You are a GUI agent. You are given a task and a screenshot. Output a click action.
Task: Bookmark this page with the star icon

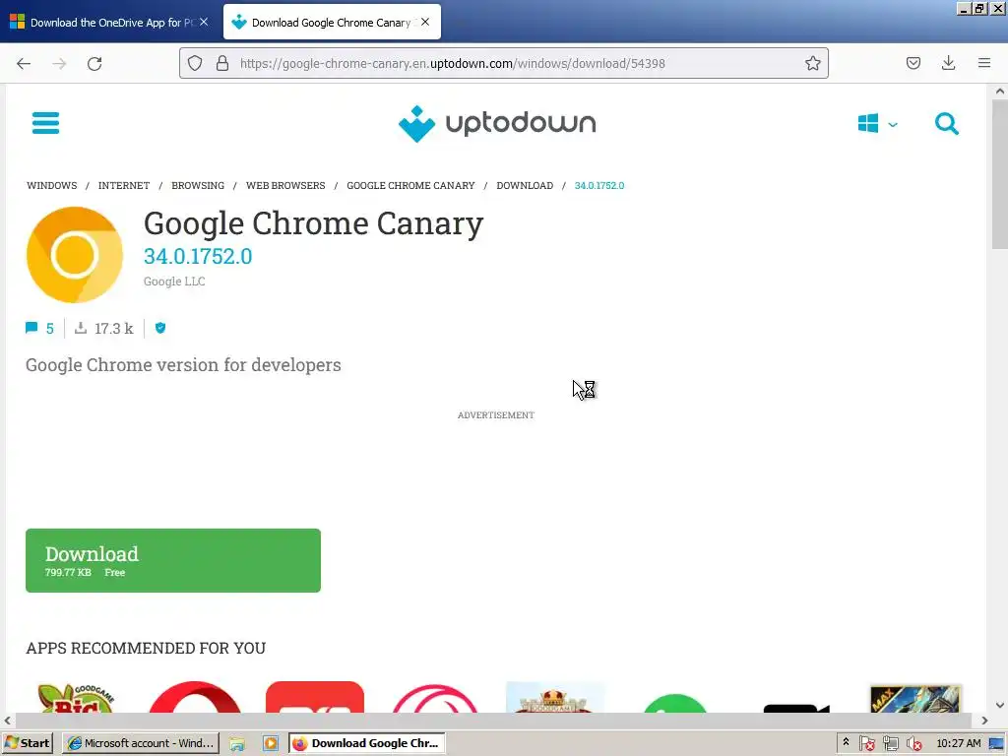point(812,63)
